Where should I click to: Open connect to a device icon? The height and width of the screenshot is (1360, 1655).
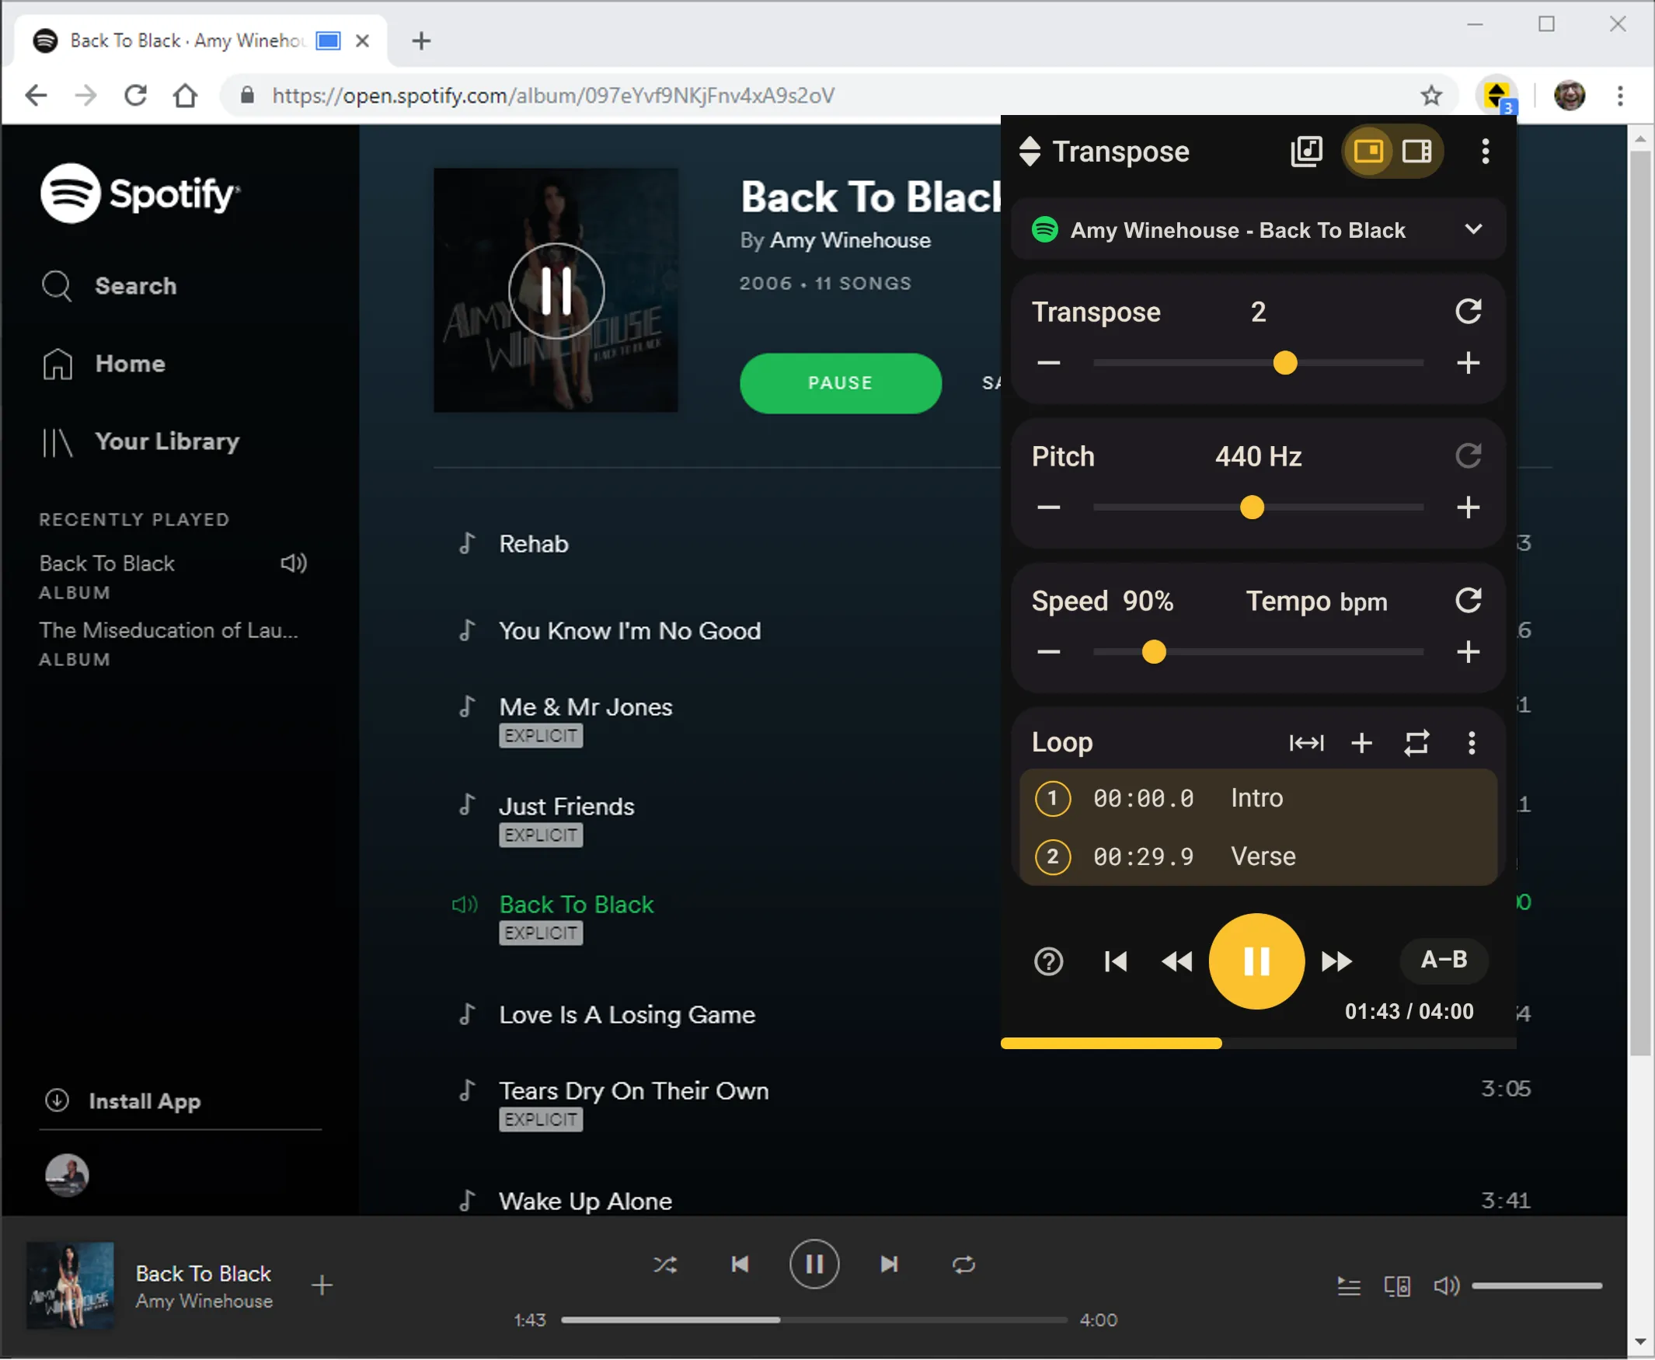(x=1397, y=1285)
